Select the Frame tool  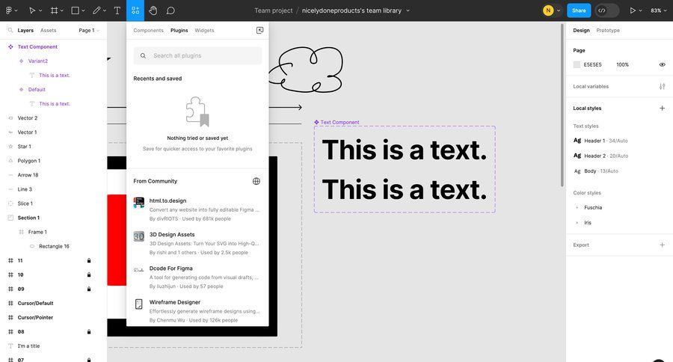[x=54, y=10]
